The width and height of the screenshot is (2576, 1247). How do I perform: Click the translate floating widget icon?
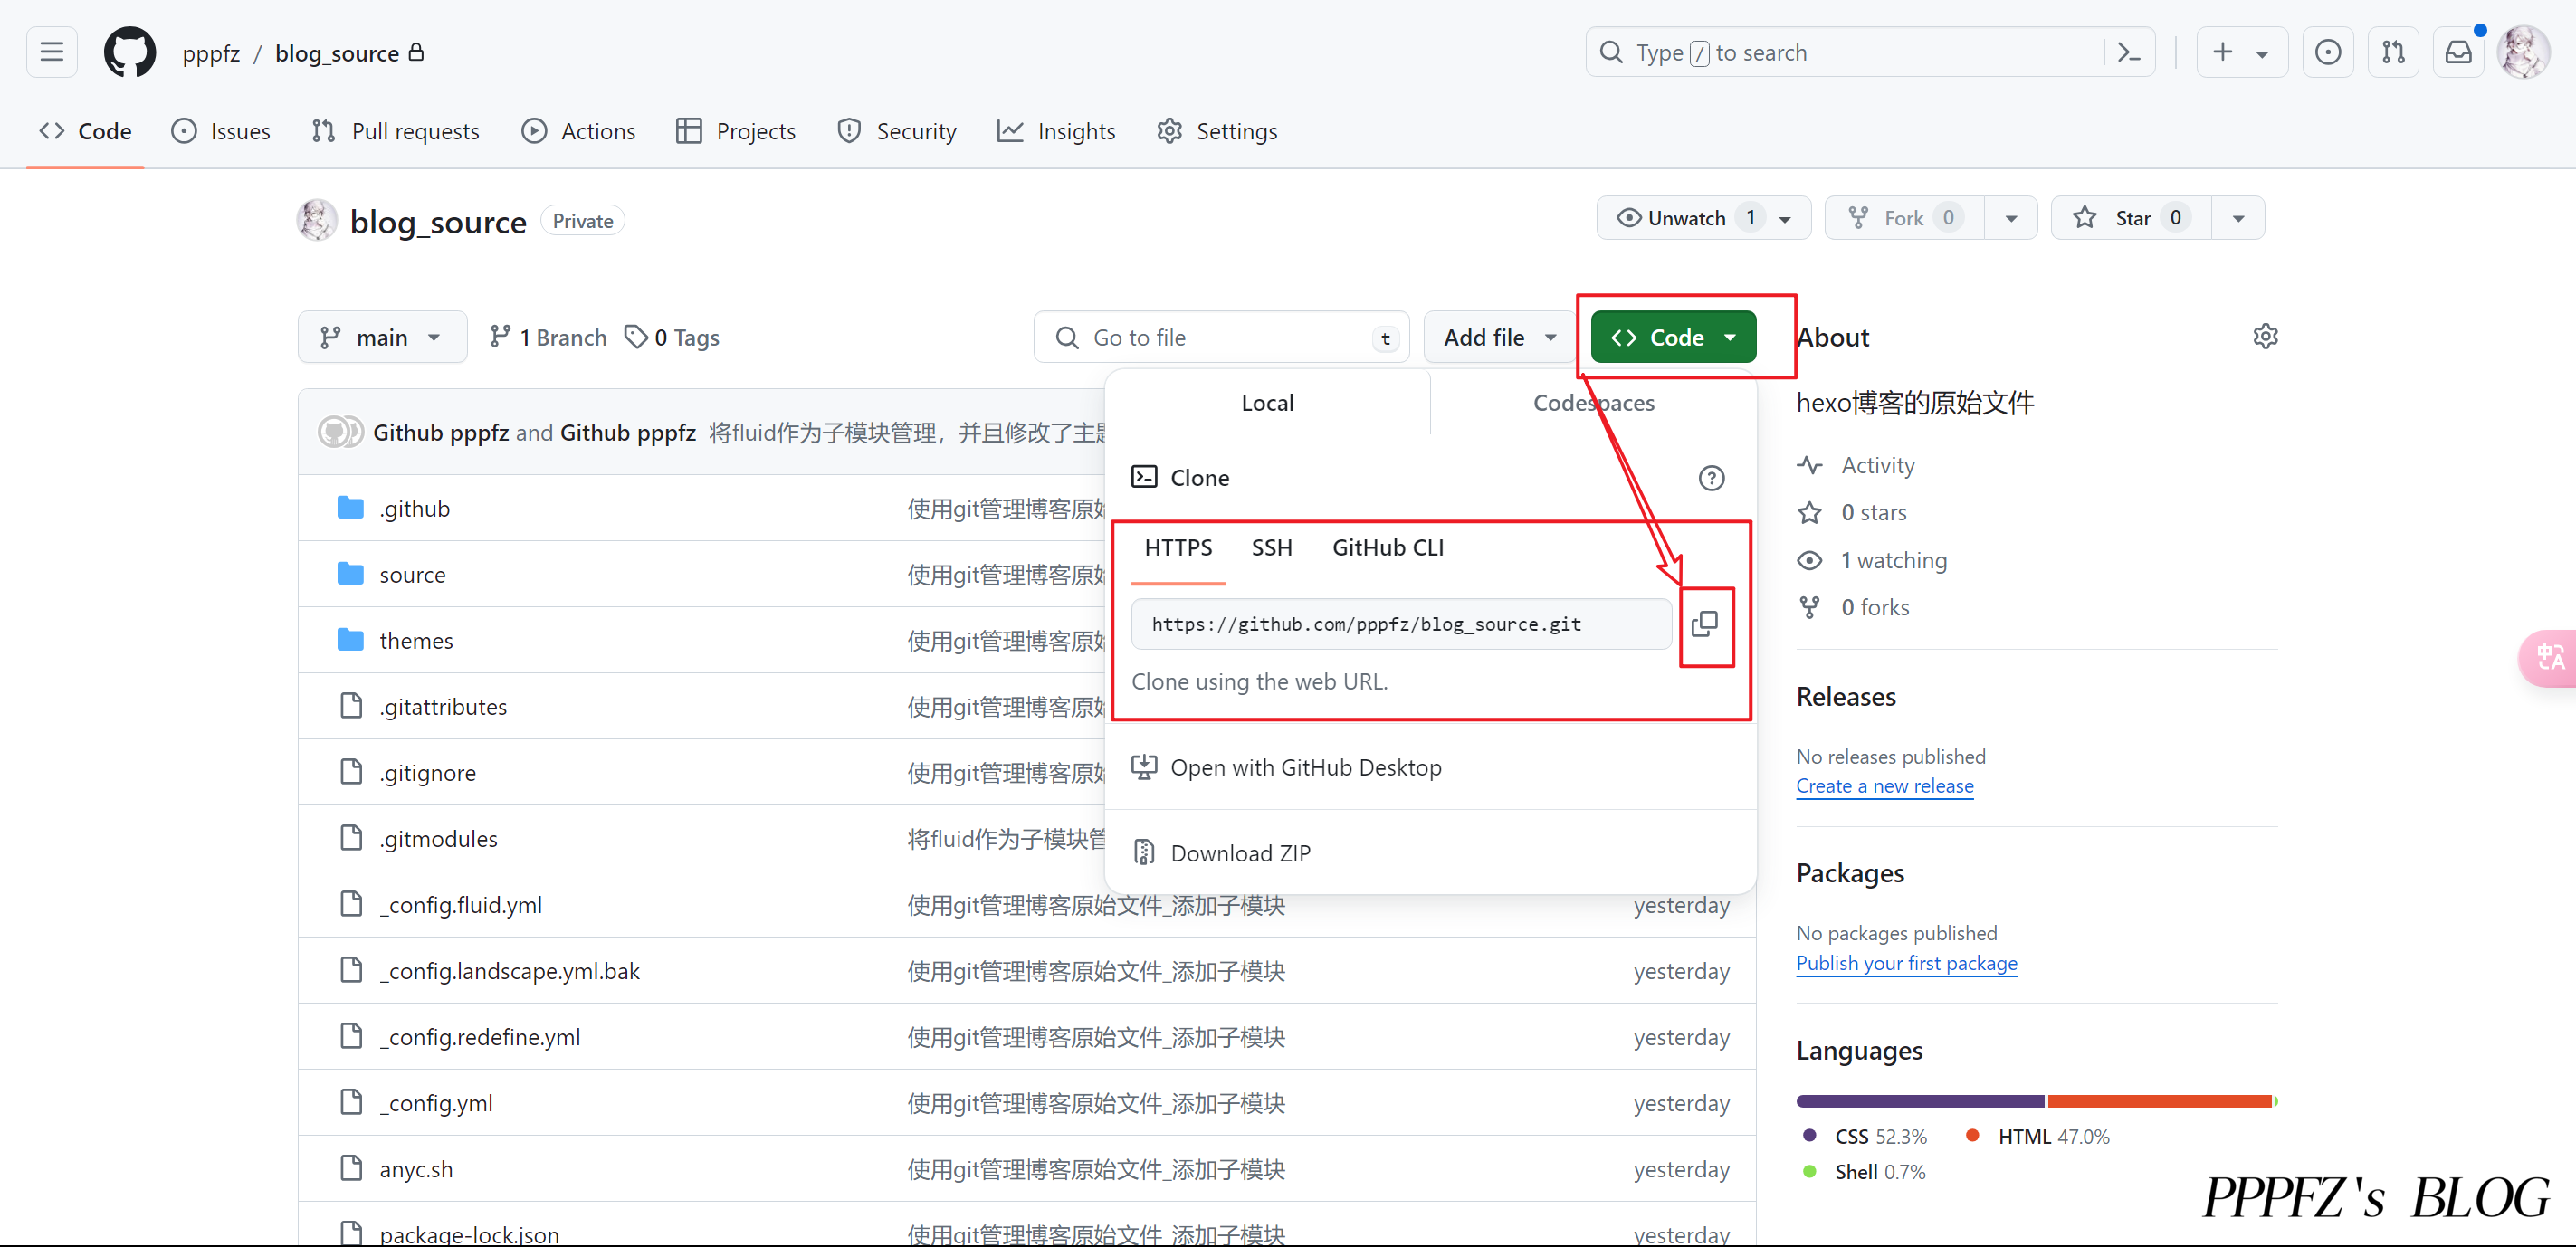(x=2550, y=657)
